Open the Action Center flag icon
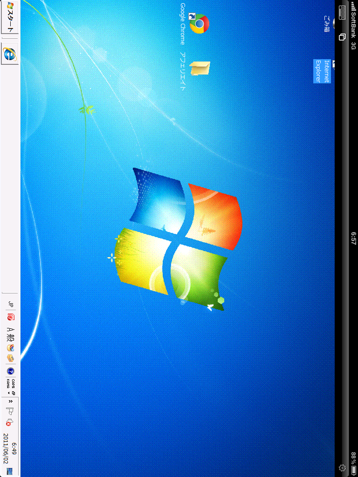 [x=10, y=411]
